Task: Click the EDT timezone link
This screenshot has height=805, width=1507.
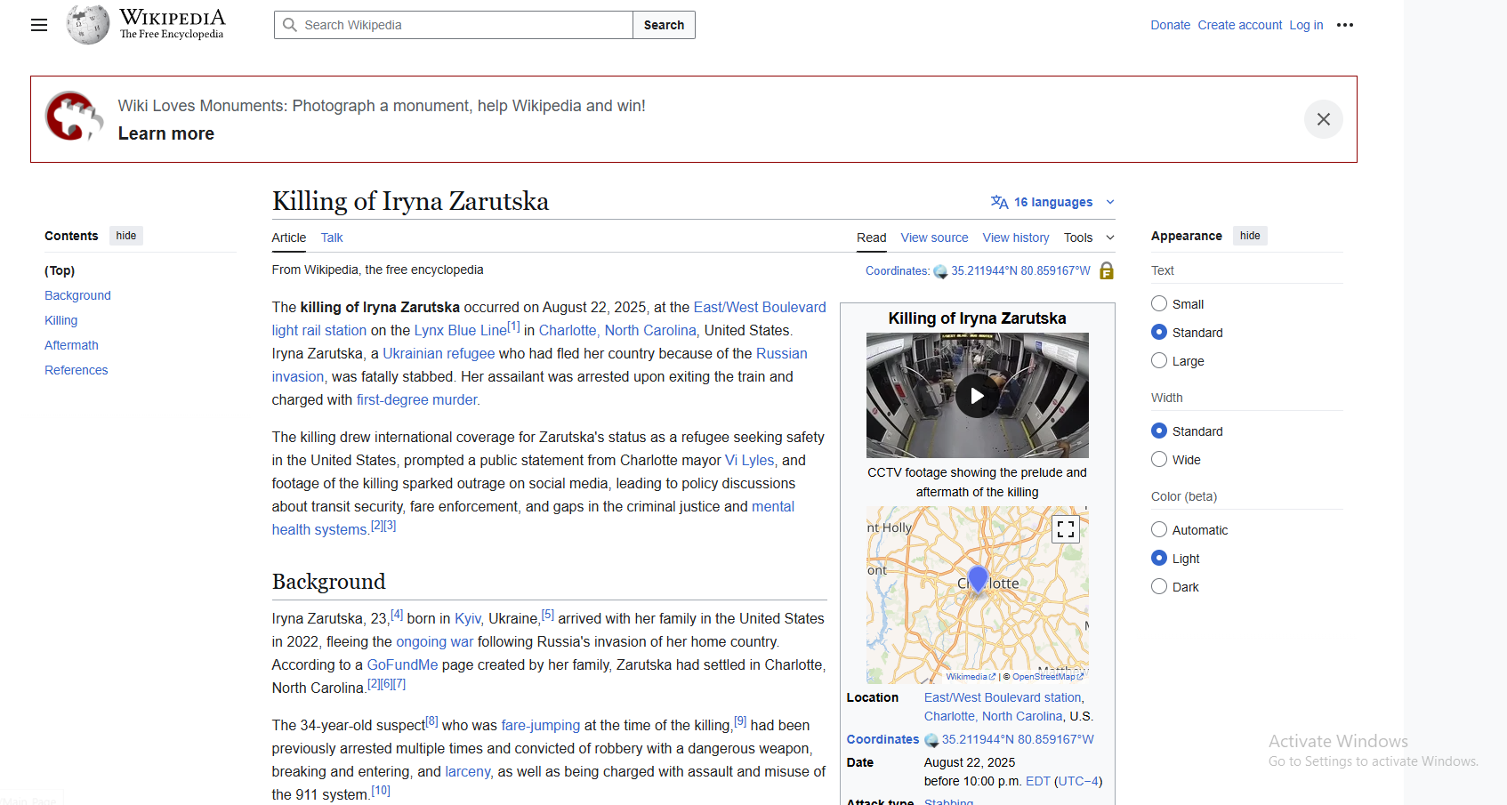Action: 1037,781
